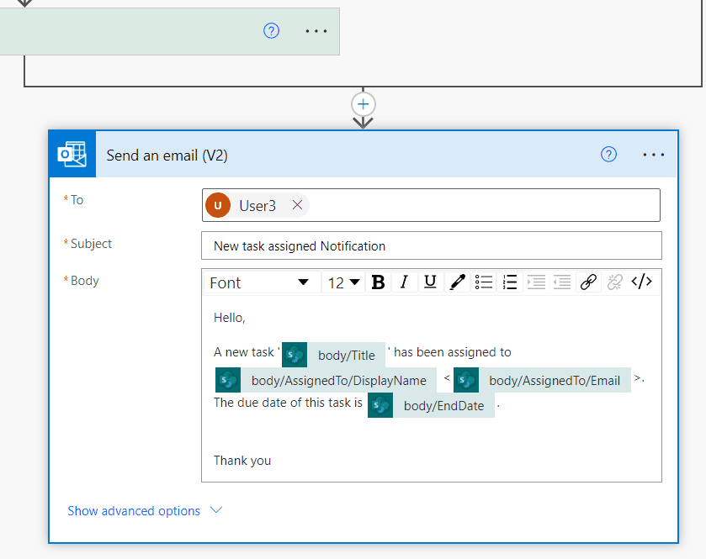Click the SharePoint icon on body/Title token

(x=295, y=355)
